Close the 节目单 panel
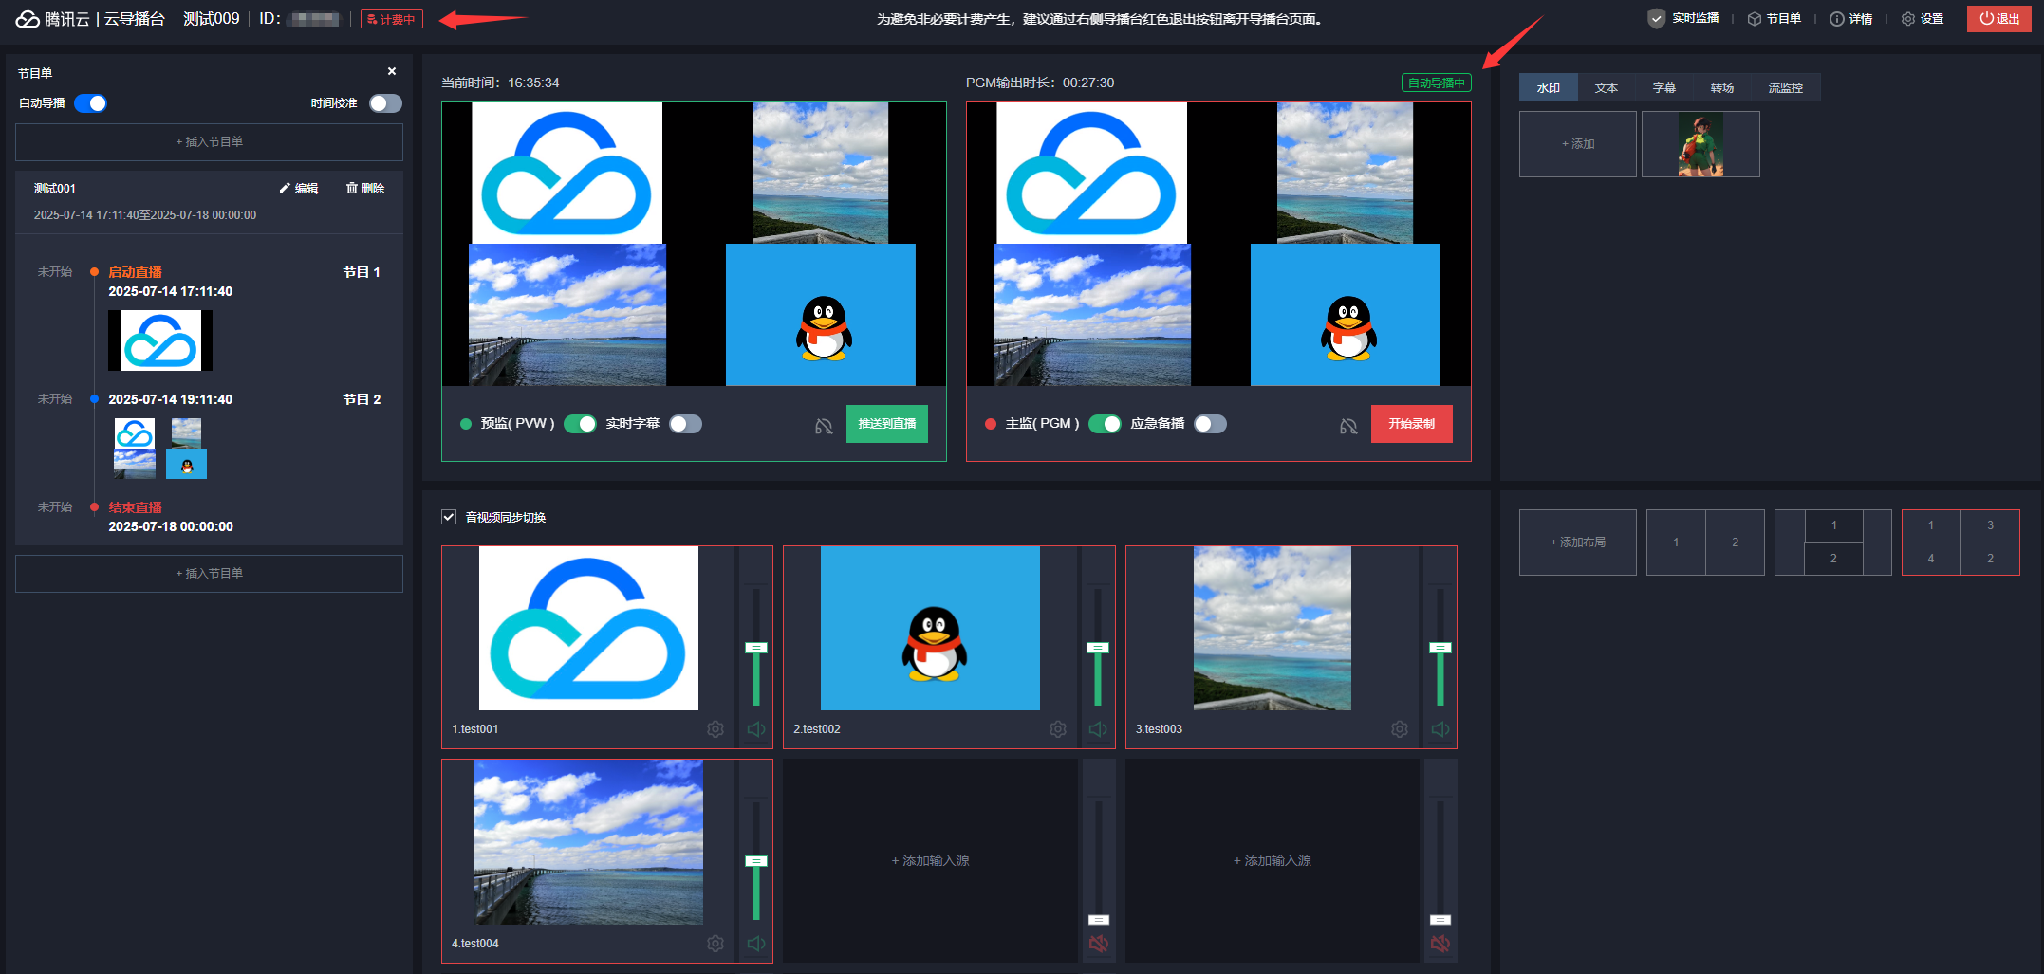This screenshot has width=2044, height=974. (392, 71)
